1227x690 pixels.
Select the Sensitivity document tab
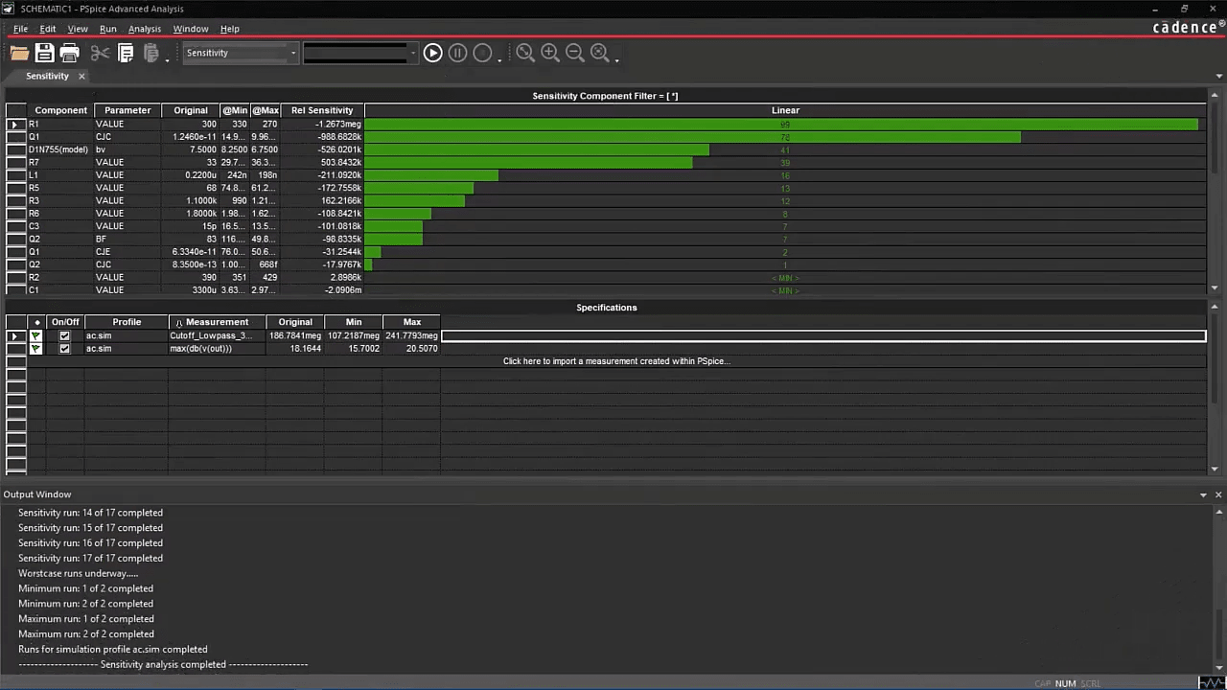tap(48, 76)
